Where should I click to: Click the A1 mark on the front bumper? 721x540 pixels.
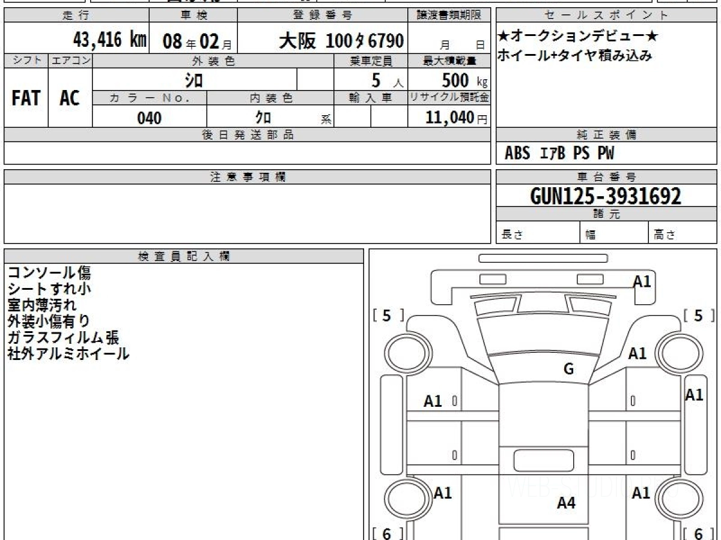642,281
